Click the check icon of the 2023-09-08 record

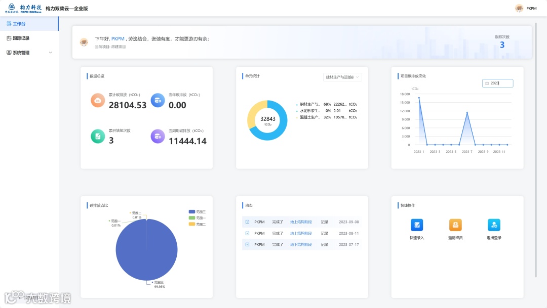[247, 222]
